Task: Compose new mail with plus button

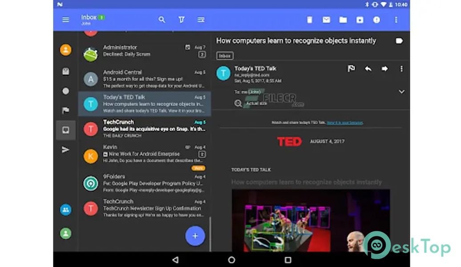Action: click(x=195, y=236)
